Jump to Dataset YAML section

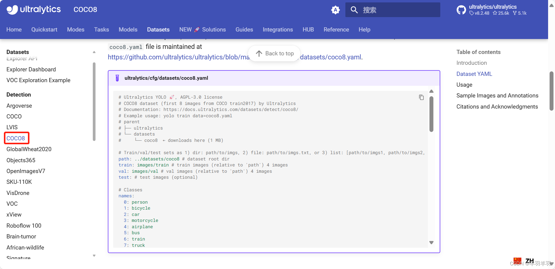[x=474, y=74]
